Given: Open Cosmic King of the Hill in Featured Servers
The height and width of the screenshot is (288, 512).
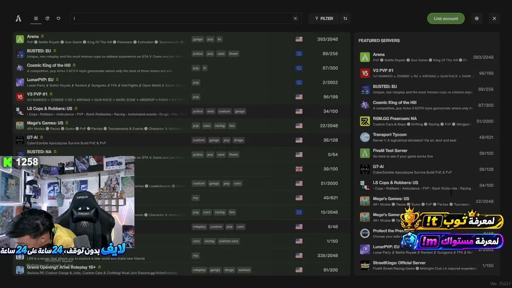Looking at the screenshot, I should click(394, 102).
